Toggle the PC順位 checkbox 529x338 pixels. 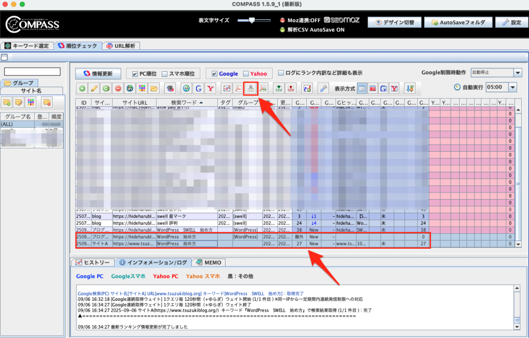(136, 74)
